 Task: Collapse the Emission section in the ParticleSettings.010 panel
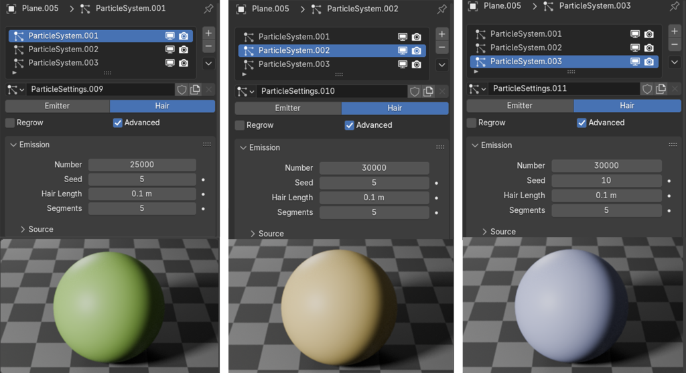point(244,147)
